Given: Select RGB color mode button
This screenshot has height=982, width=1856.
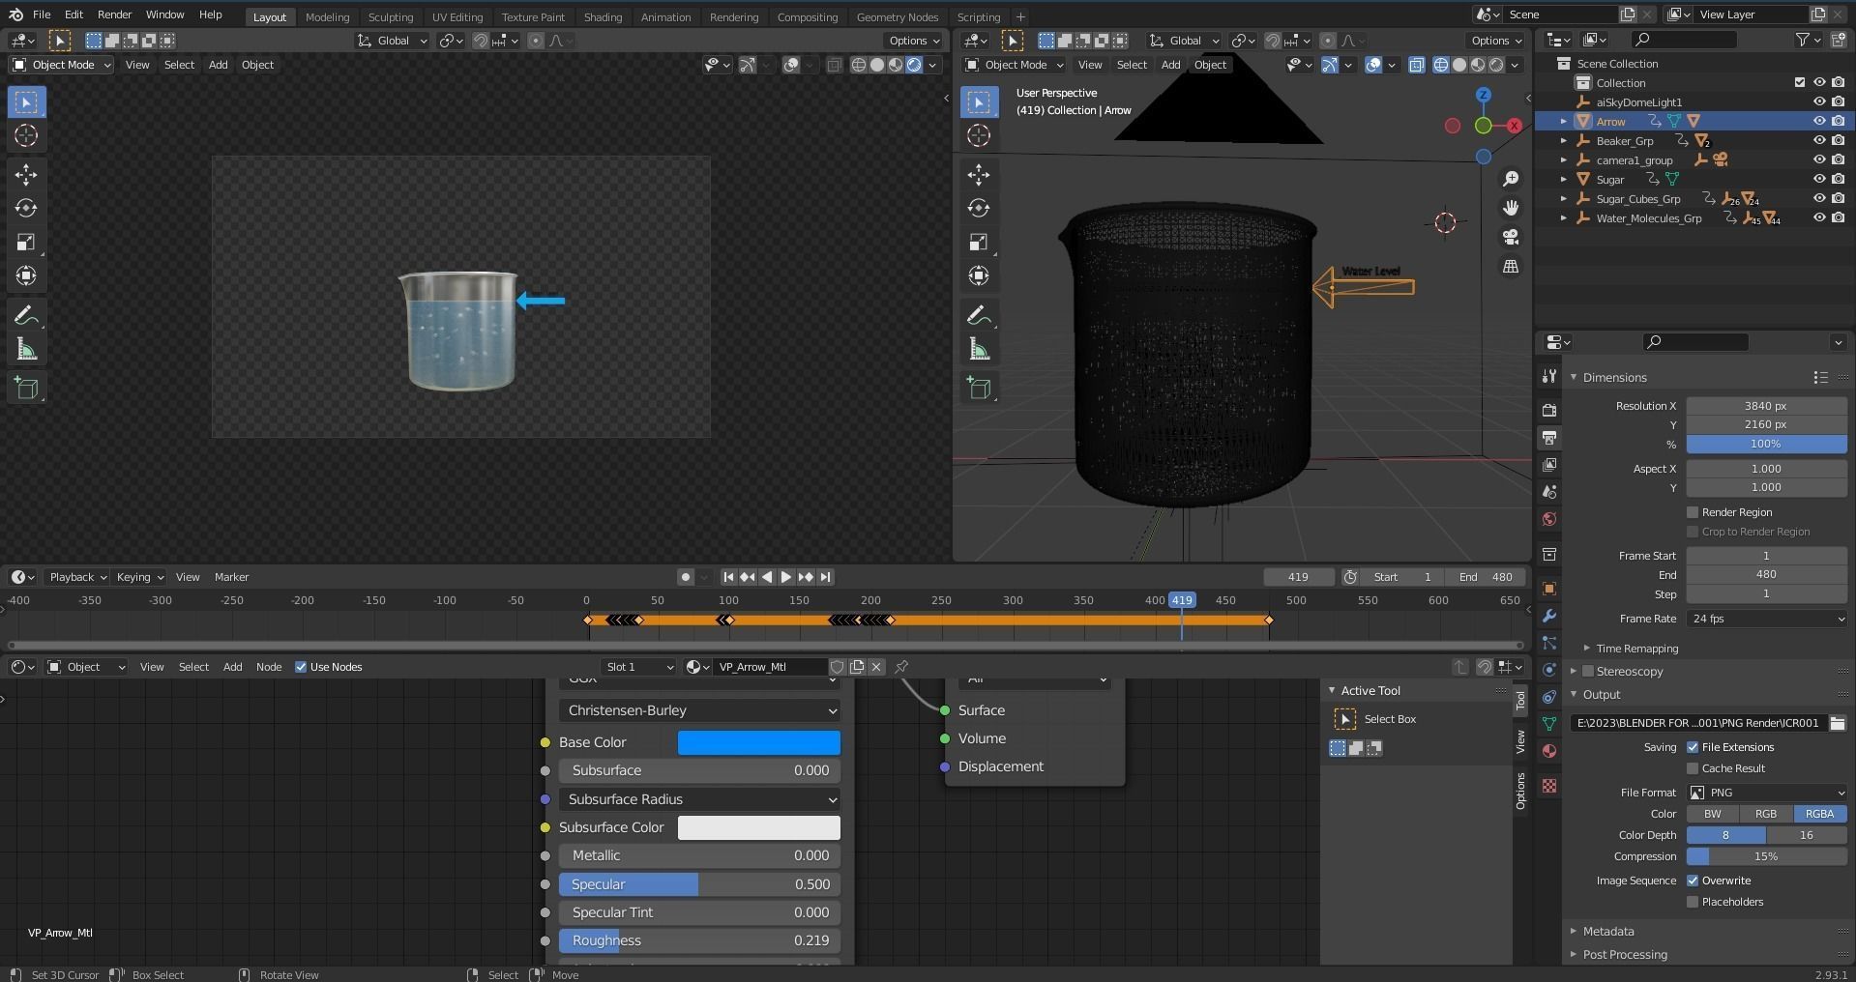Looking at the screenshot, I should point(1765,814).
